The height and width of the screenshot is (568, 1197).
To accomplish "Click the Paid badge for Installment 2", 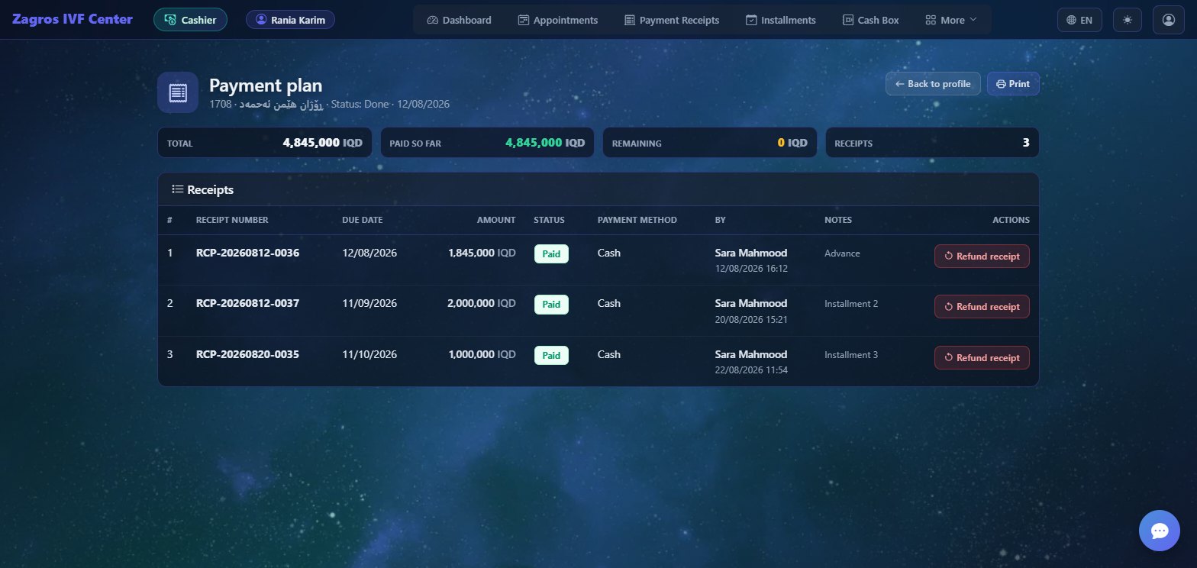I will tap(551, 304).
